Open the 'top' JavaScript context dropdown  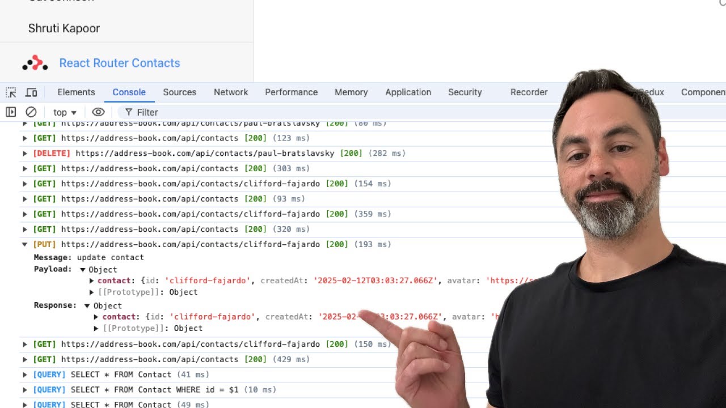point(65,112)
